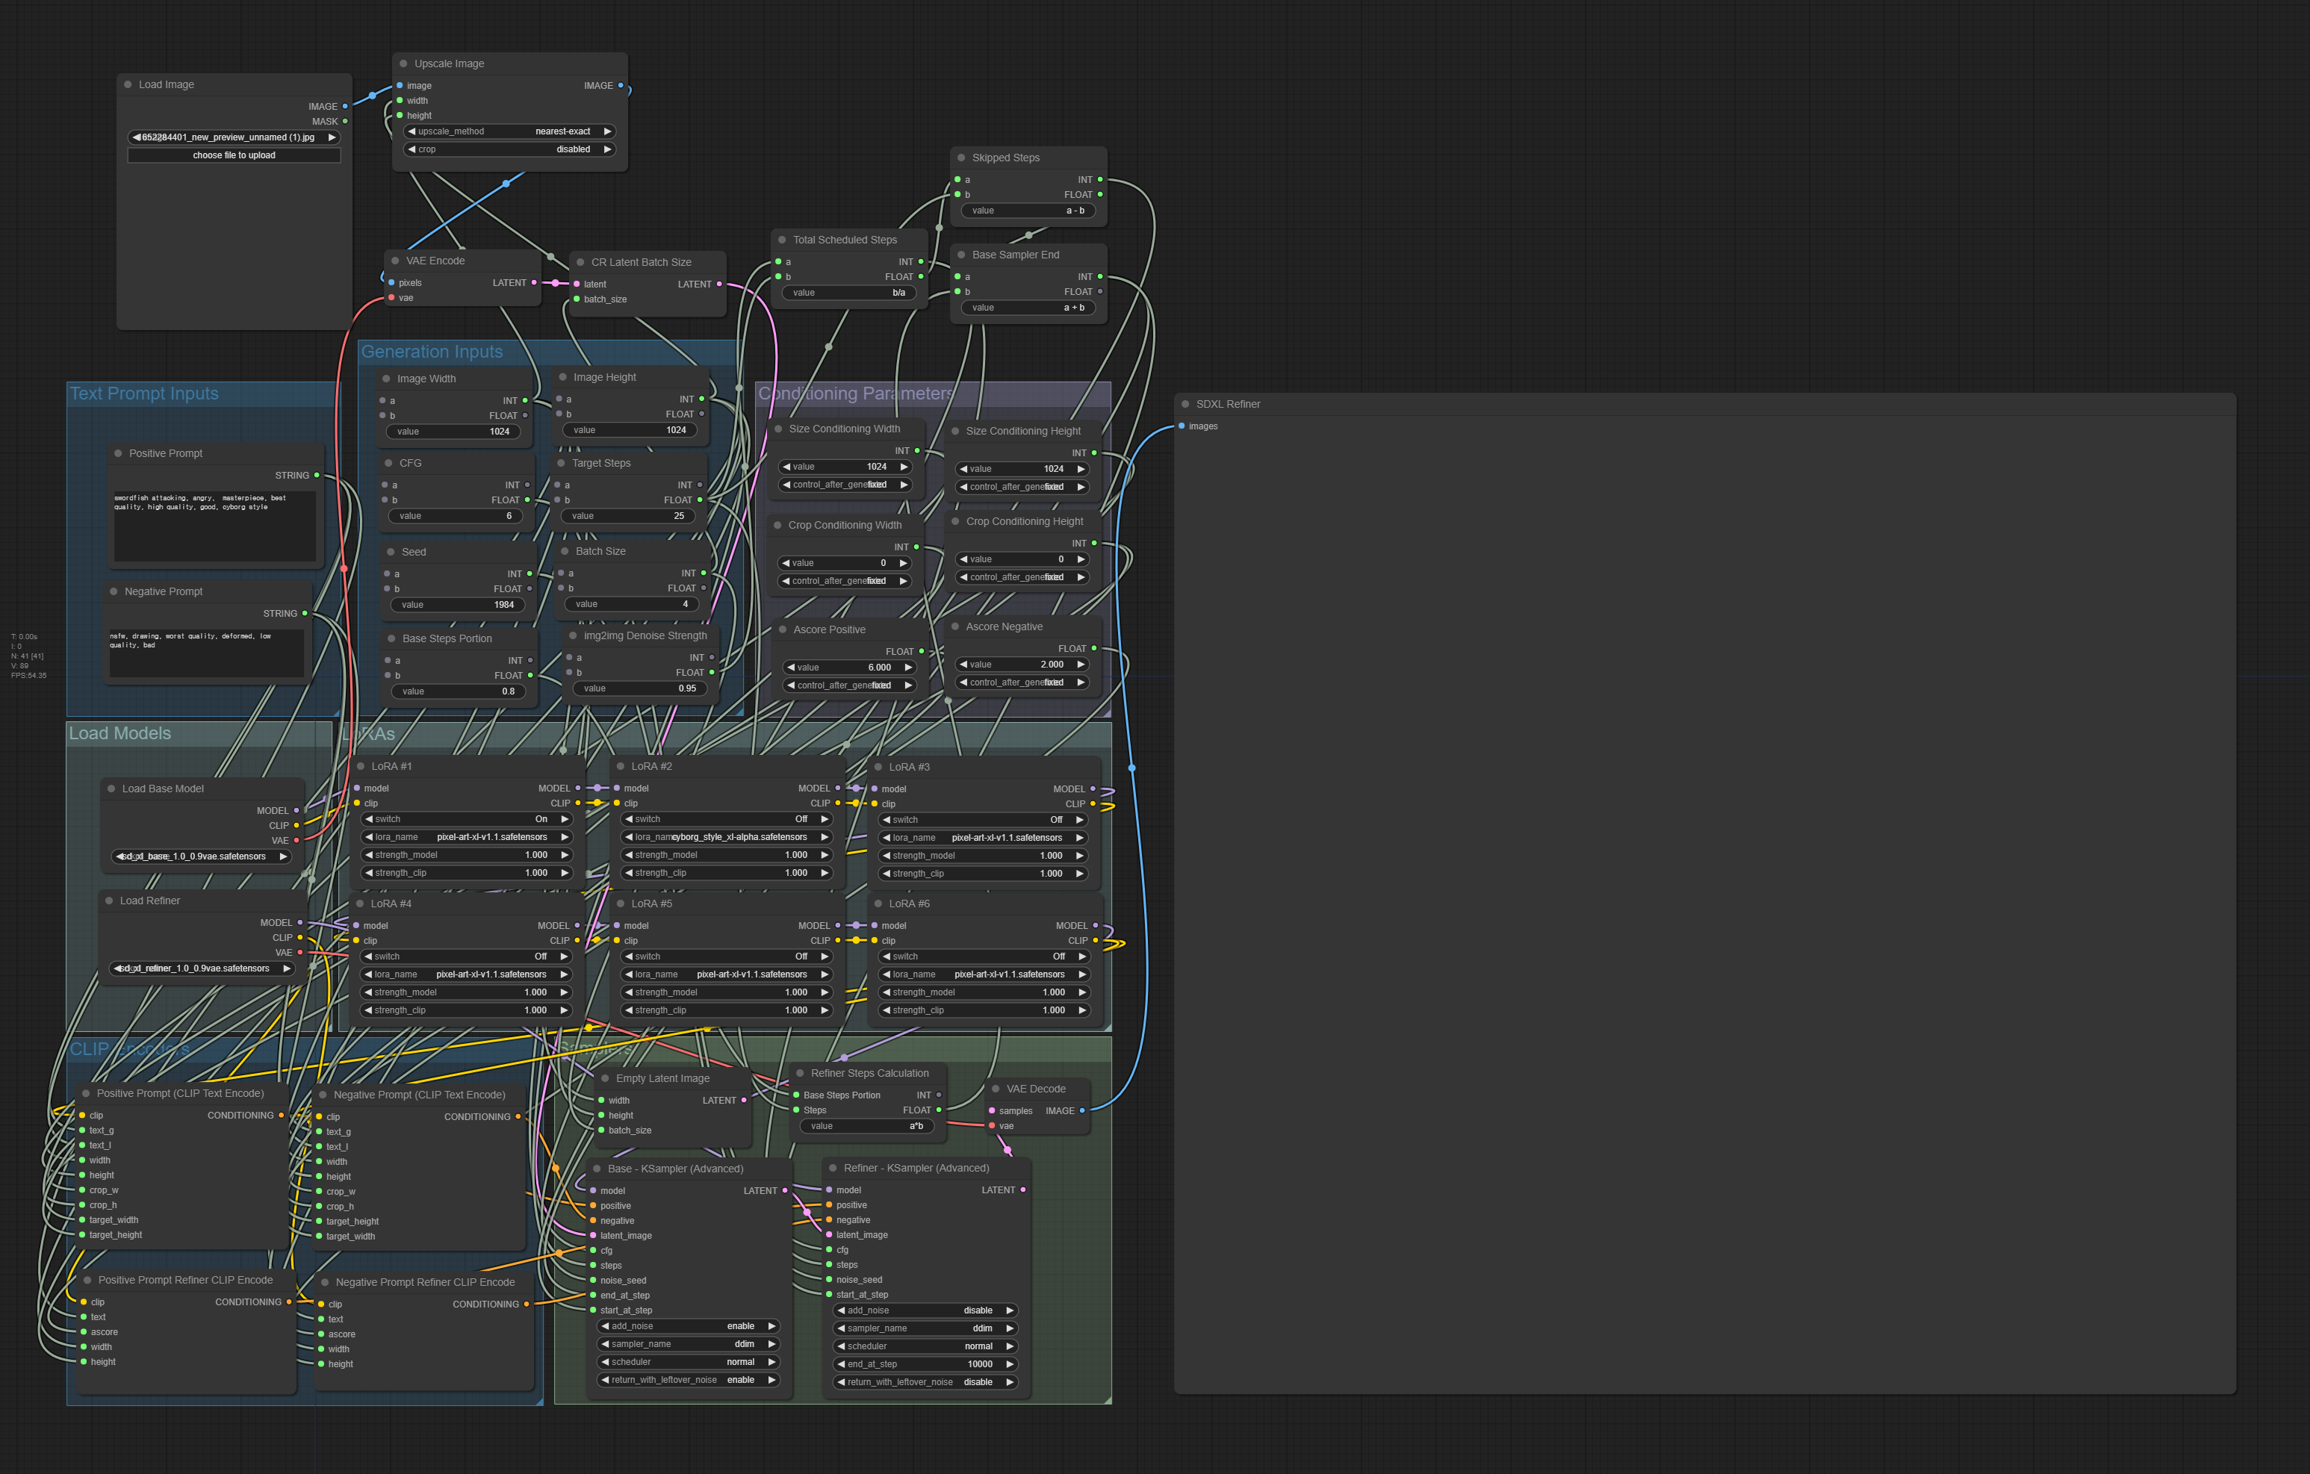
Task: Click the CFG value widget showing 6
Action: click(456, 516)
